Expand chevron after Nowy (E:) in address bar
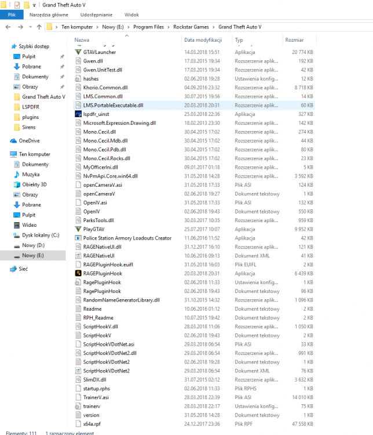Screen dimensions: 373x435 click(129, 27)
